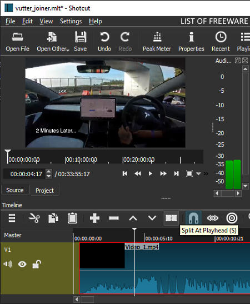
Task: Click the total duration 00:33:55:17 text
Action: point(74,174)
